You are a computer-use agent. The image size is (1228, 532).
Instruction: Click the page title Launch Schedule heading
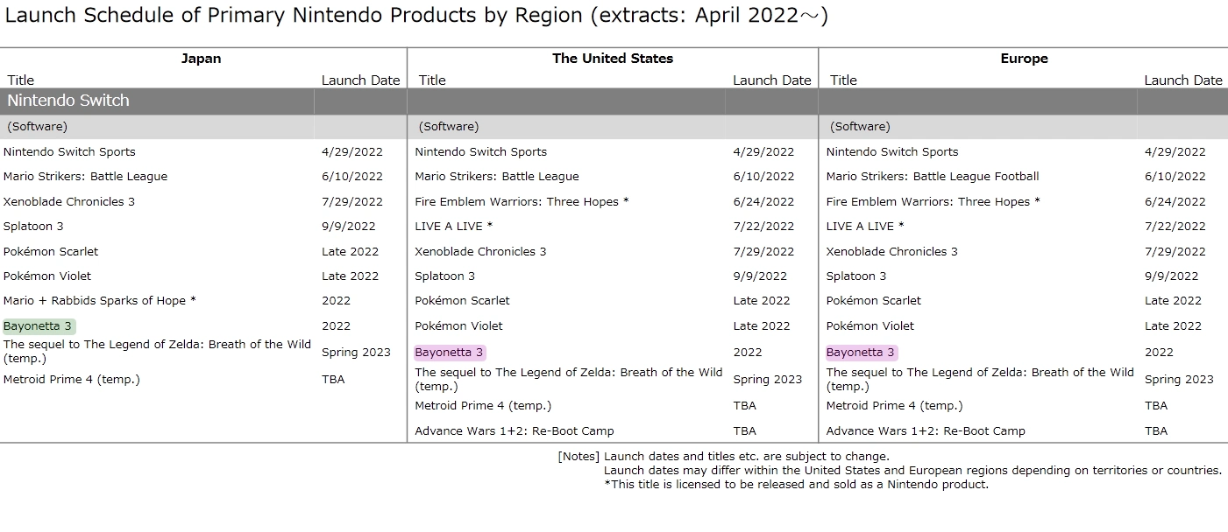click(x=416, y=16)
